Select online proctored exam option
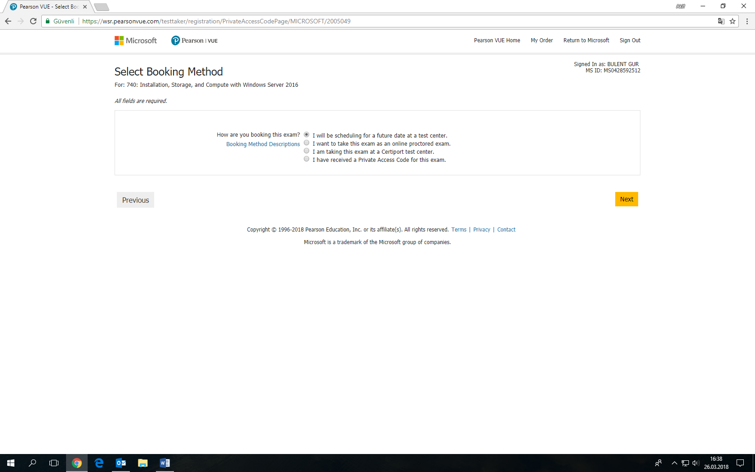 (306, 142)
